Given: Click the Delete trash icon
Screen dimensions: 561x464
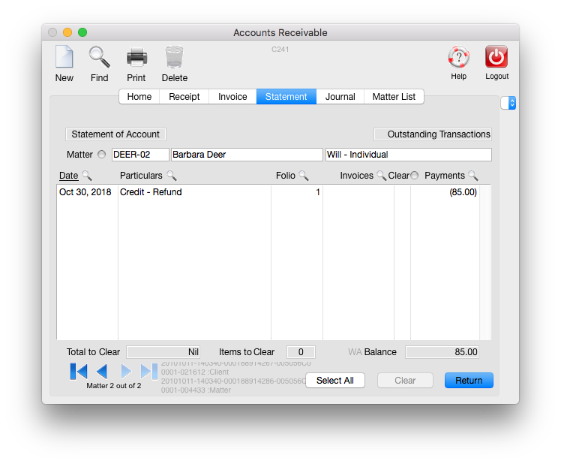Looking at the screenshot, I should [174, 58].
